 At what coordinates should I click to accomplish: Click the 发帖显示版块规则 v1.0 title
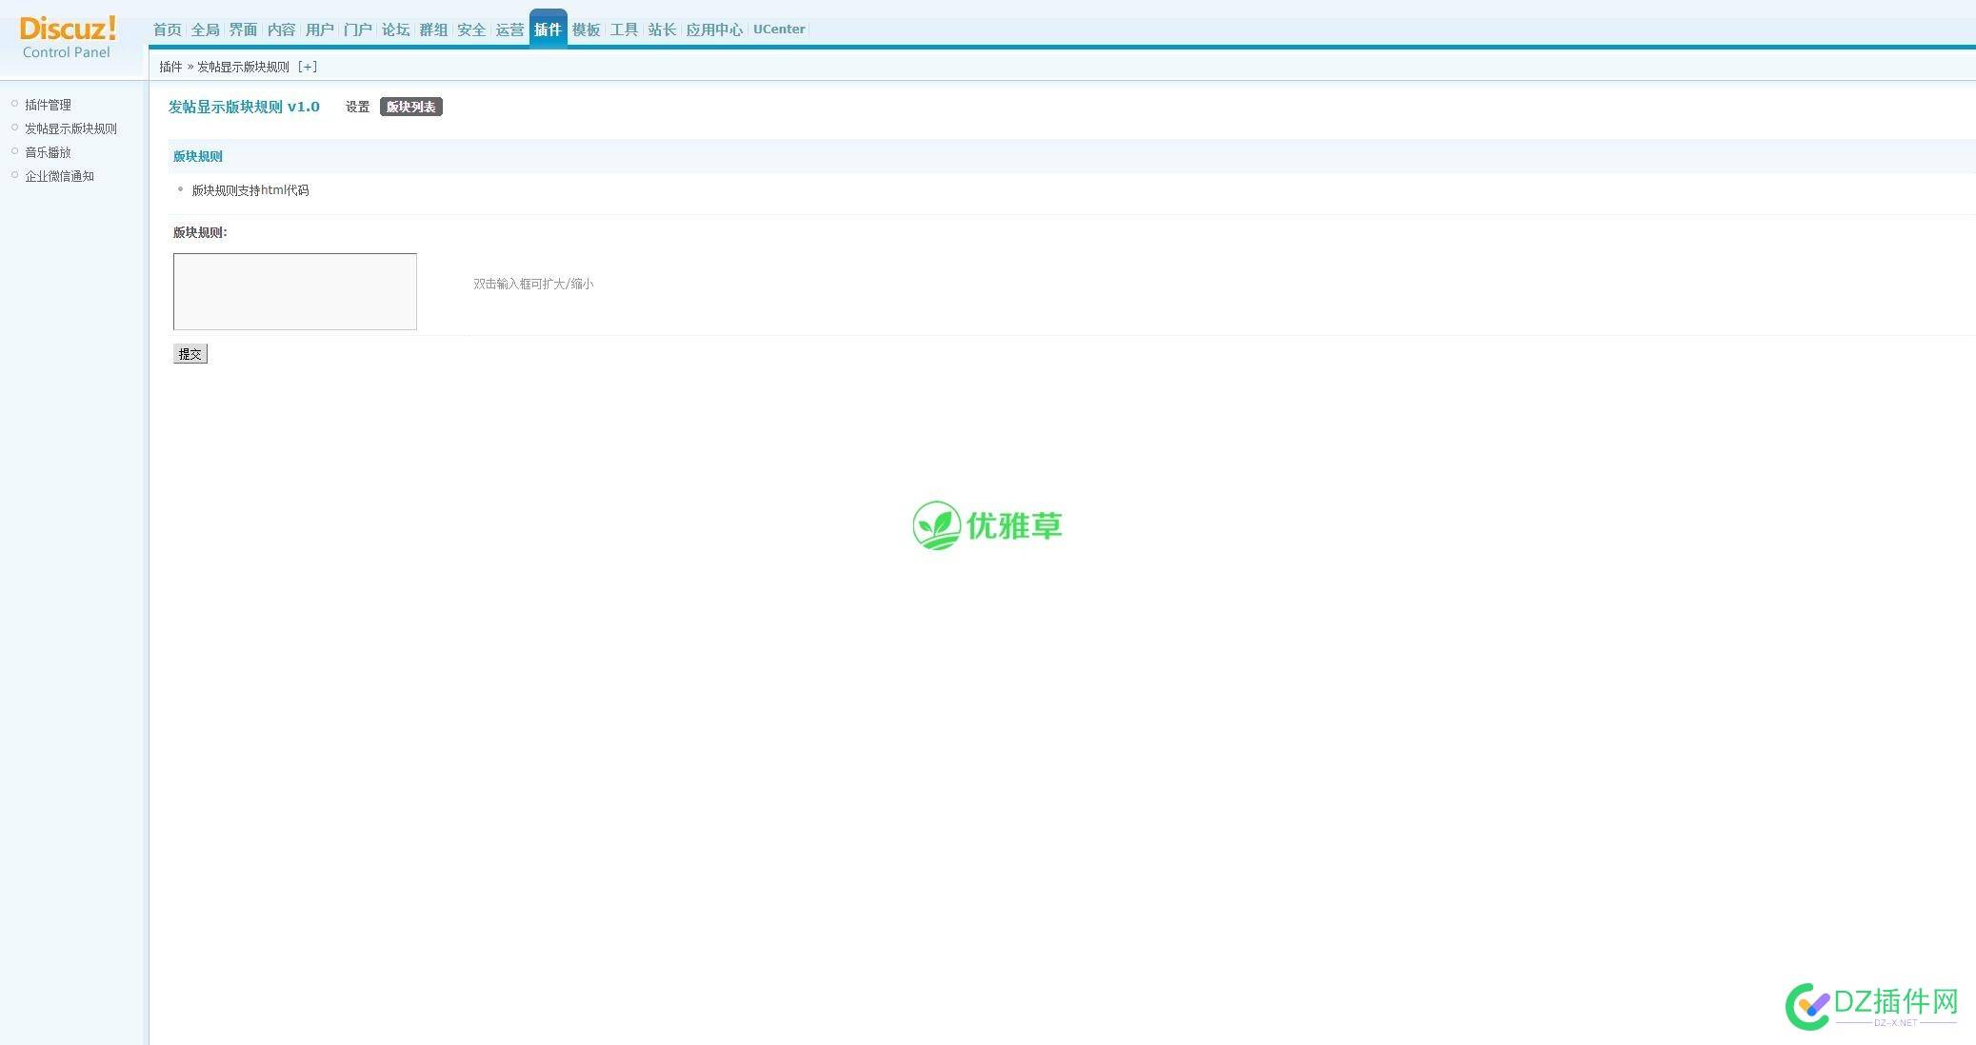coord(244,107)
